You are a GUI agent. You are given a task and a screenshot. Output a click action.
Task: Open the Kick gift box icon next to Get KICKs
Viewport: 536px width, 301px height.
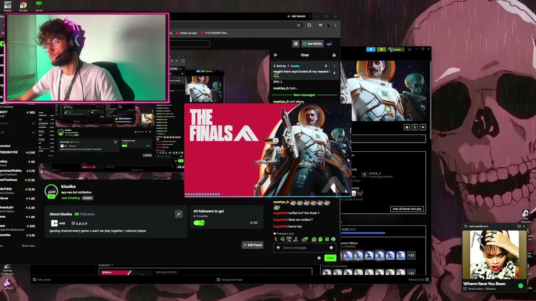pos(296,43)
